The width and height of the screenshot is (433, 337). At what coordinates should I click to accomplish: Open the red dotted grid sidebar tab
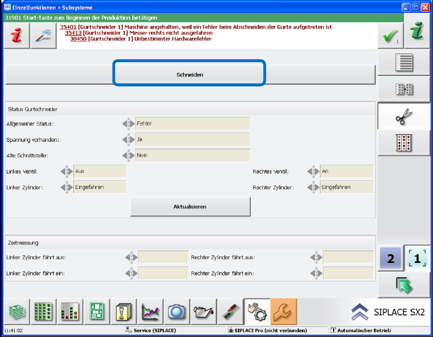[404, 143]
